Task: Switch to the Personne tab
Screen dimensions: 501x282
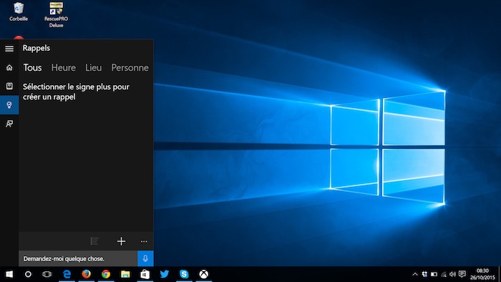Action: point(130,68)
